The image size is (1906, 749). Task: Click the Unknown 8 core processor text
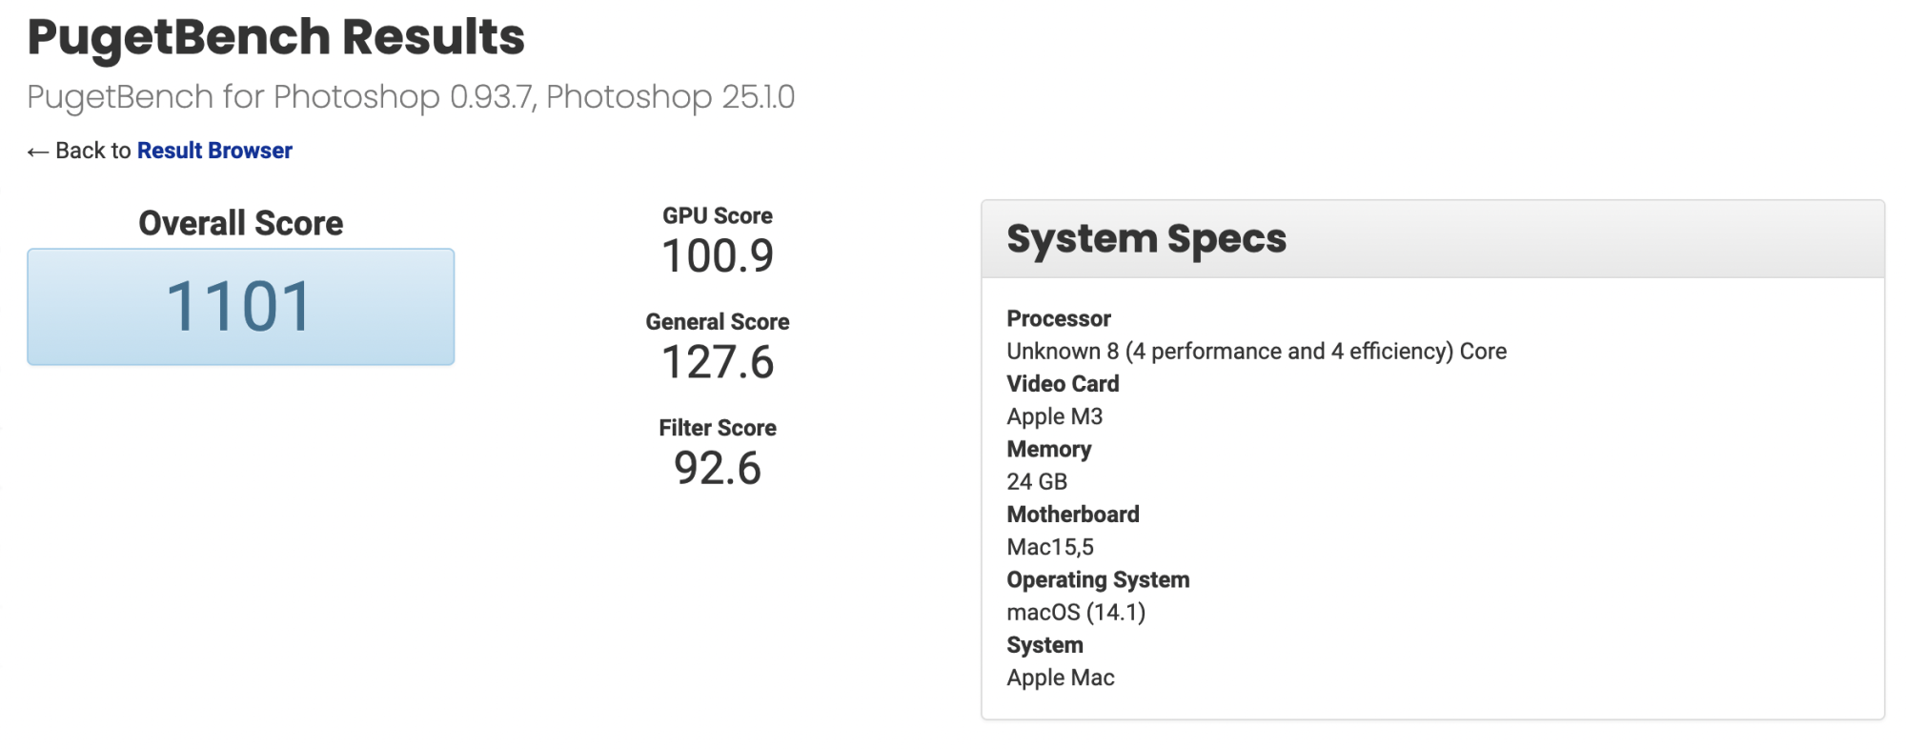[1256, 352]
